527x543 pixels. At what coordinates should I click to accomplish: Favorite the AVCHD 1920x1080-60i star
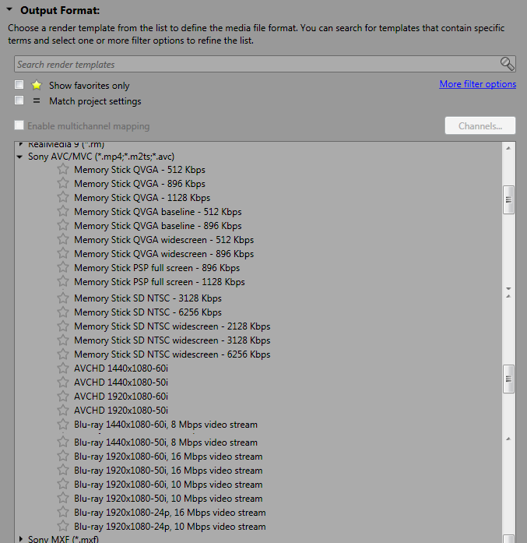pos(63,397)
